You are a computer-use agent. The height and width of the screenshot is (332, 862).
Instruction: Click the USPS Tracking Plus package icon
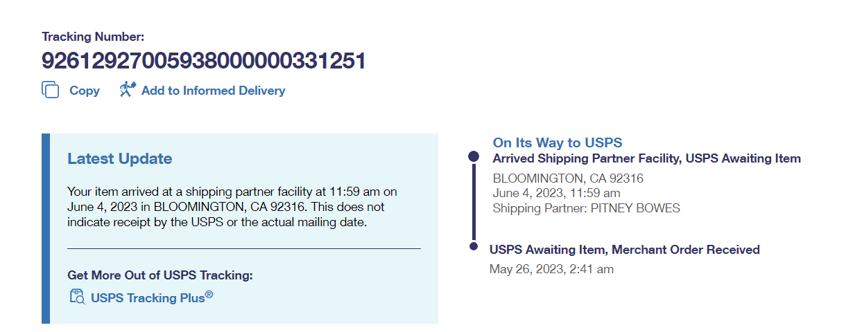(76, 297)
